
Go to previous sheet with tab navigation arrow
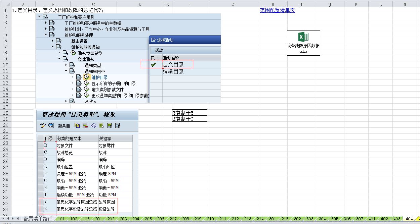8,219
